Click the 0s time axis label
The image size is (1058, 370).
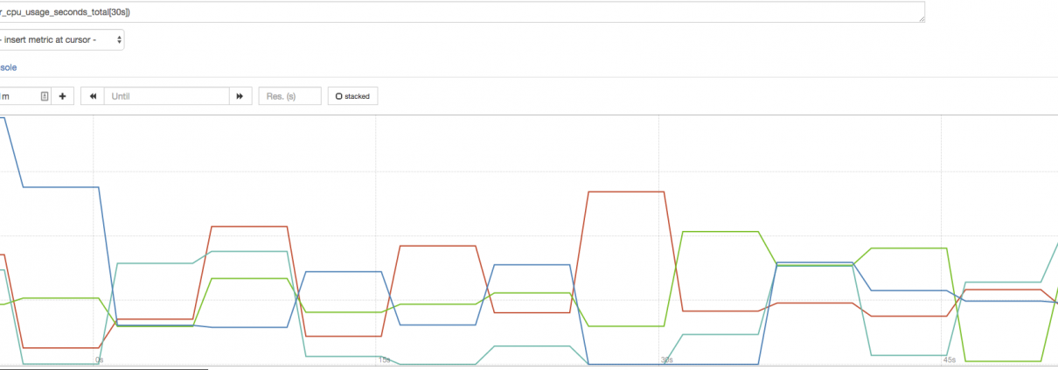tap(100, 360)
